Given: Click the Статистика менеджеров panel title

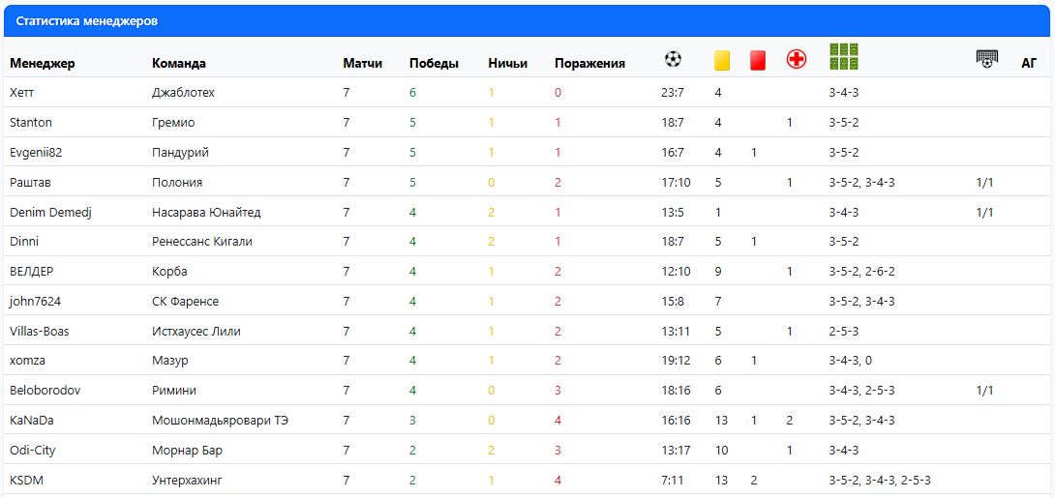Looking at the screenshot, I should pos(87,21).
